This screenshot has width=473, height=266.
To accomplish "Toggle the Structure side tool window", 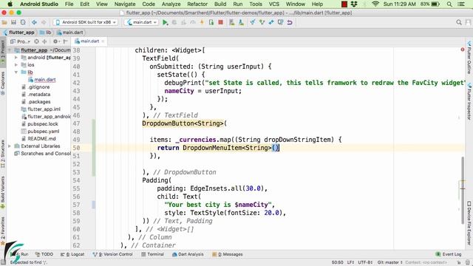I will tap(3, 154).
